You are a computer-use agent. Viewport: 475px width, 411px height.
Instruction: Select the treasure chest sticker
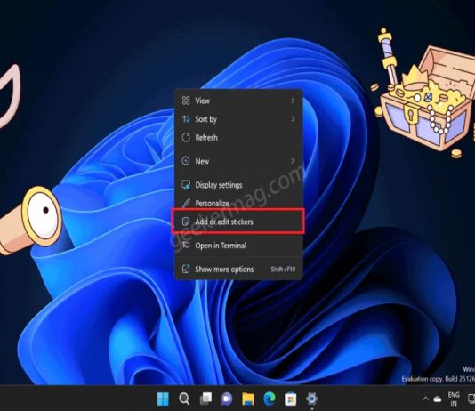423,94
